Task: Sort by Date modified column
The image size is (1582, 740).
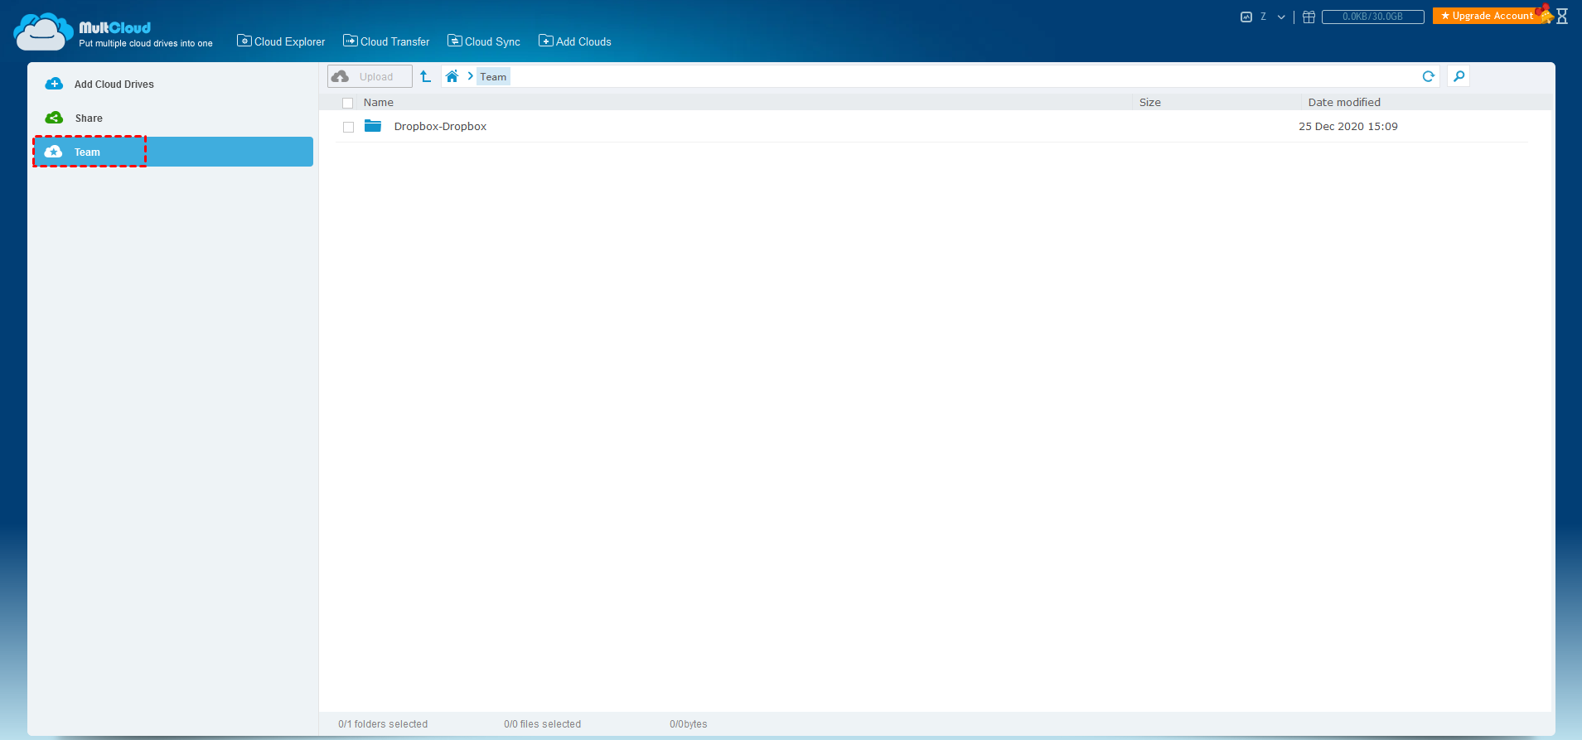Action: (x=1344, y=103)
